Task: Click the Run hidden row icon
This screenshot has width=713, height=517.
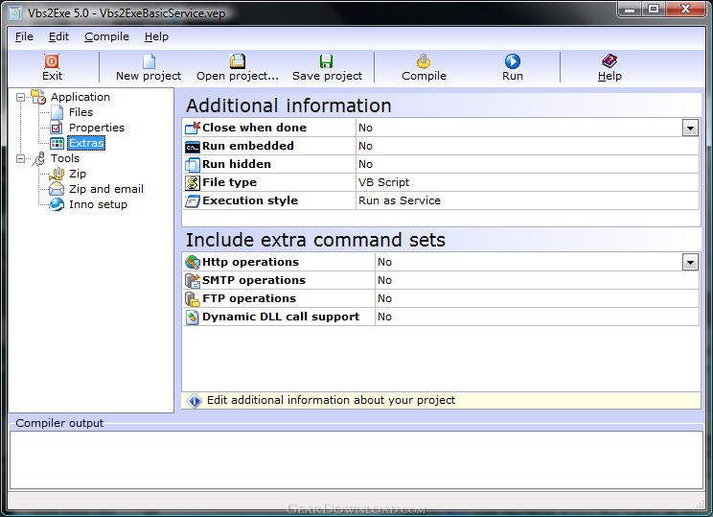Action: click(193, 164)
